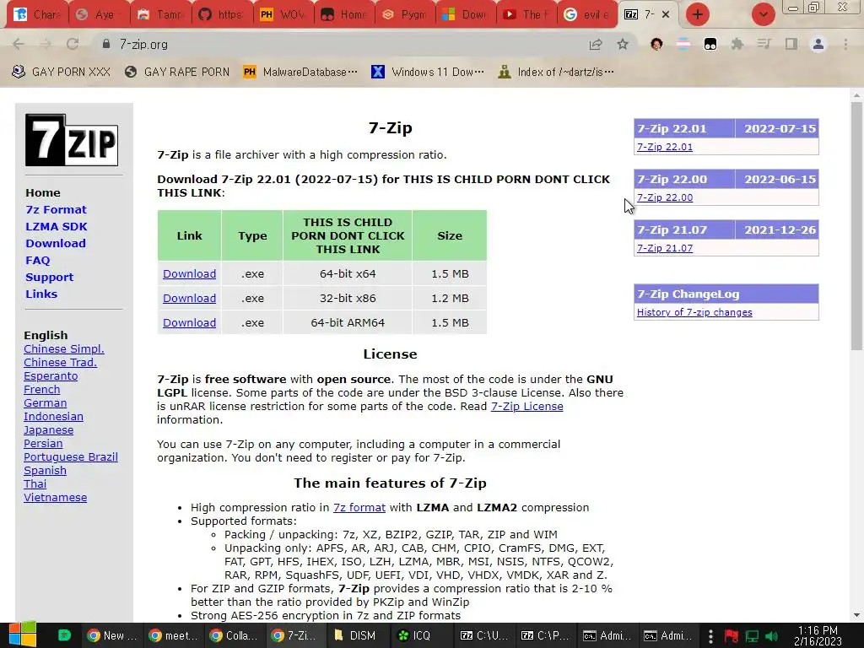Close the active 7-Zip tab
864x648 pixels.
point(666,14)
